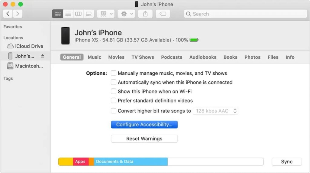Go back with the left chevron button
The height and width of the screenshot is (173, 310).
[x=8, y=14]
